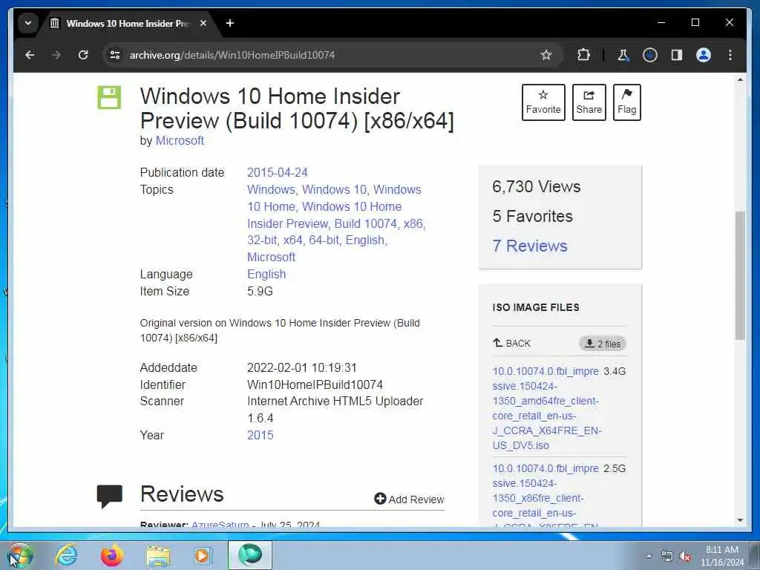The image size is (760, 570).
Task: Open the Microsoft author link
Action: click(180, 140)
